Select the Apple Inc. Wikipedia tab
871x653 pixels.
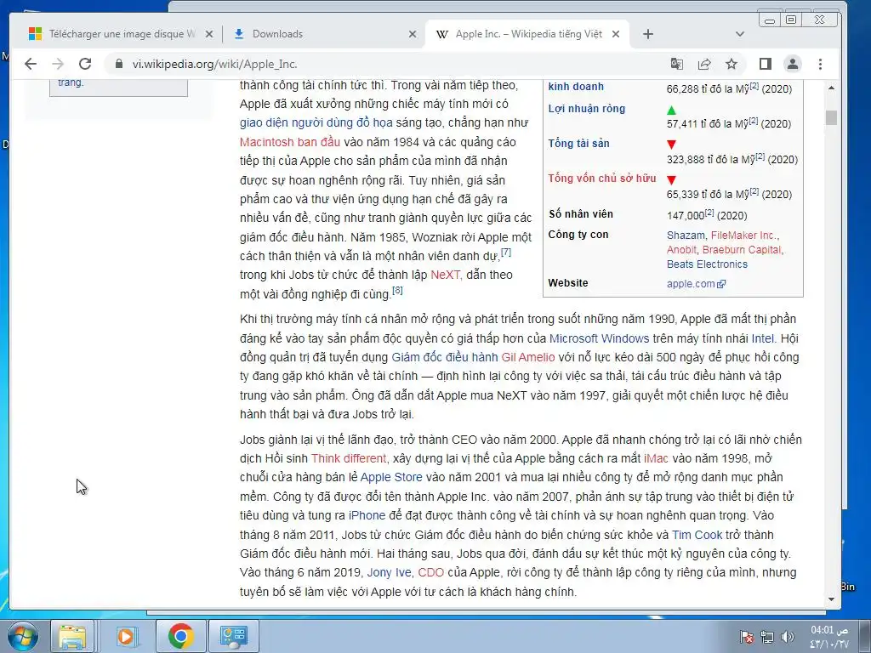pos(527,34)
